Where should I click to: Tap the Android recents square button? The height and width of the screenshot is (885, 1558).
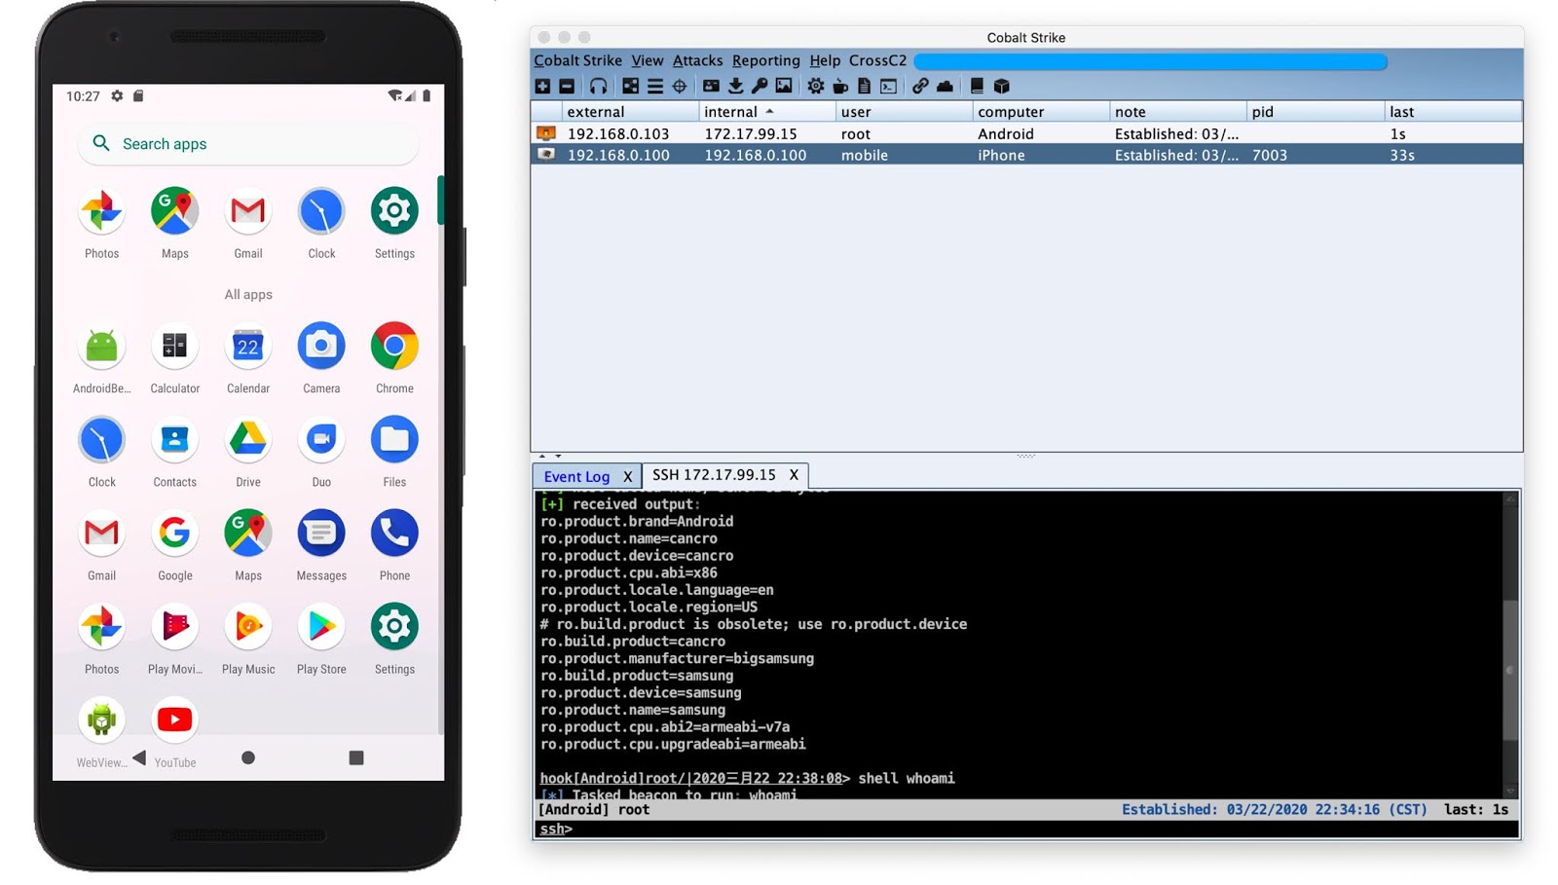coord(356,757)
